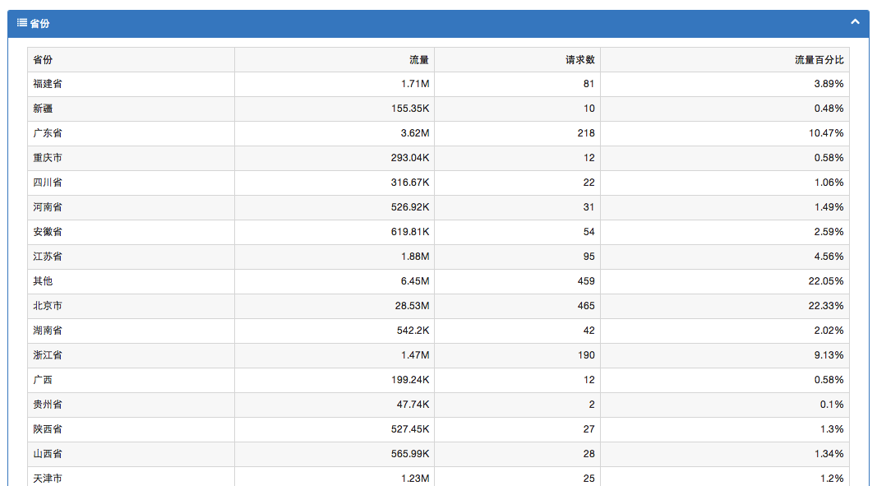The width and height of the screenshot is (877, 486).
Task: Select the 北京市 row name
Action: (x=48, y=306)
